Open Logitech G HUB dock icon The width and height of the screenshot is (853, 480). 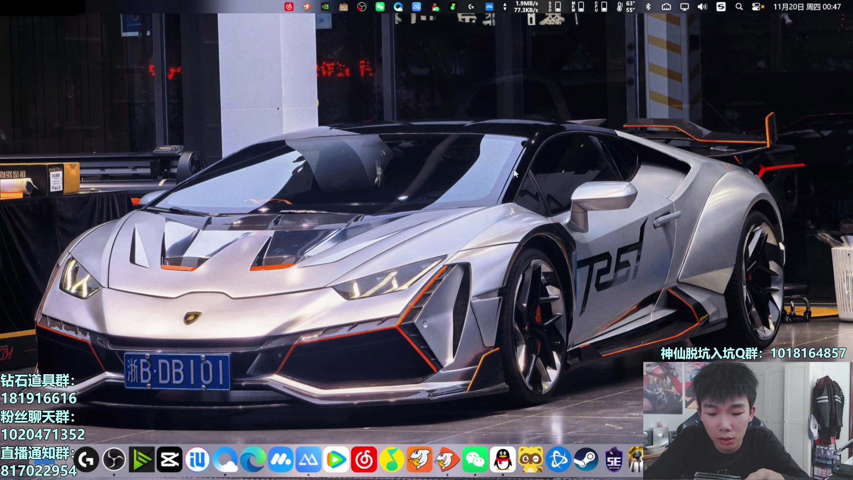pyautogui.click(x=87, y=460)
